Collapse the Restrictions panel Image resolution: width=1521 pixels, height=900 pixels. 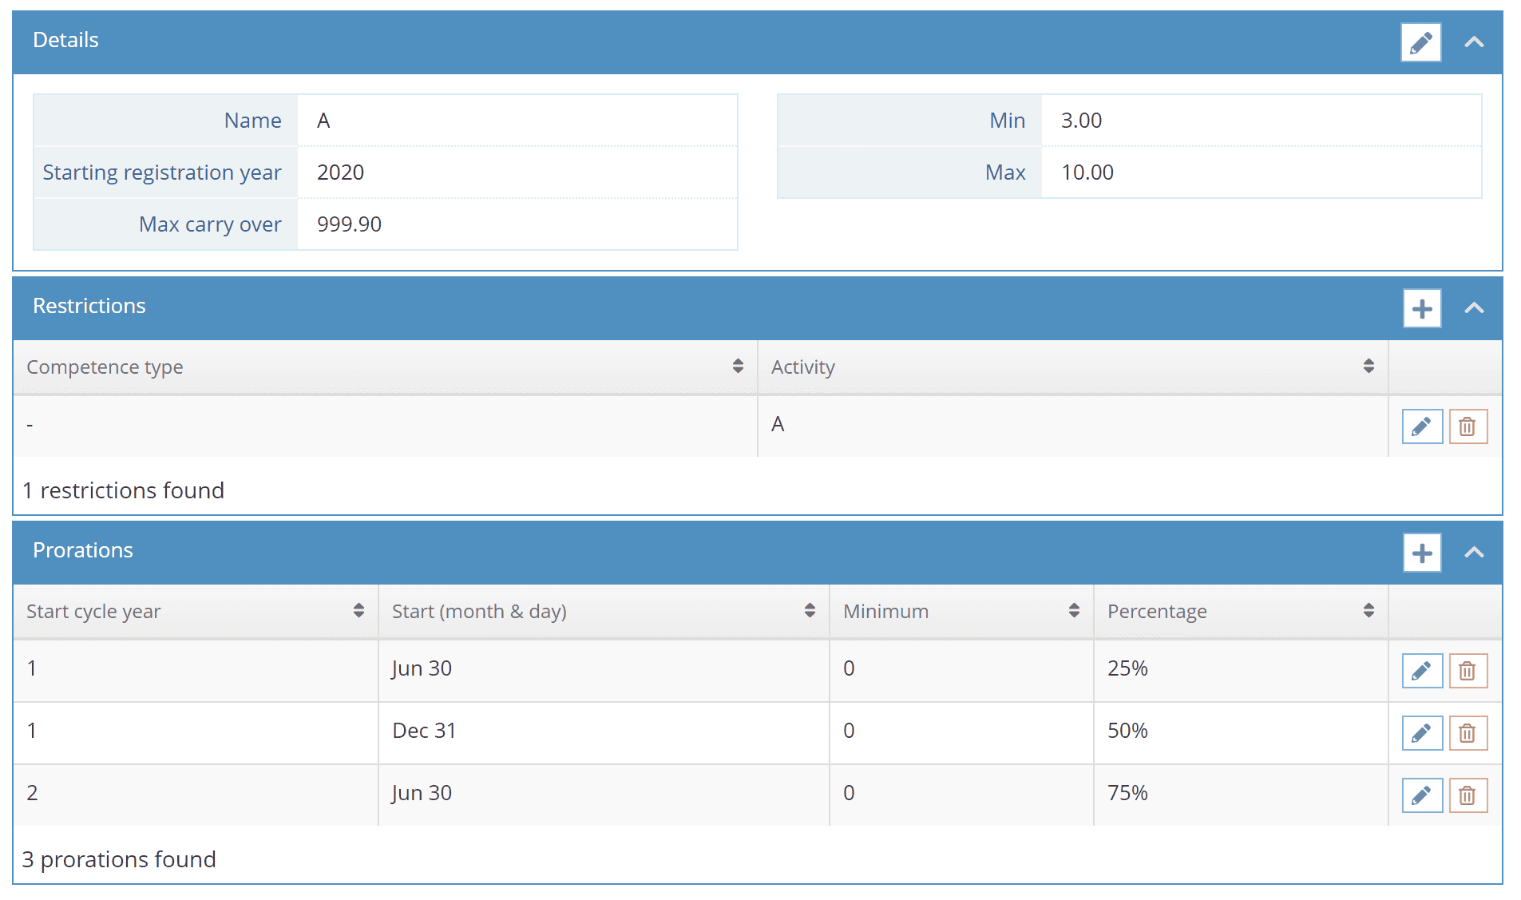pyautogui.click(x=1474, y=308)
